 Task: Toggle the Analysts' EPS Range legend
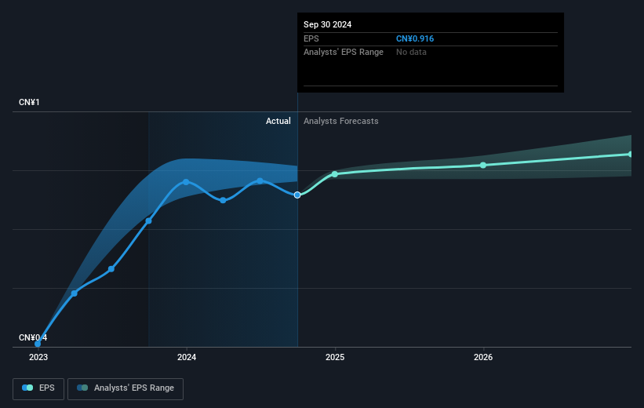[126, 388]
